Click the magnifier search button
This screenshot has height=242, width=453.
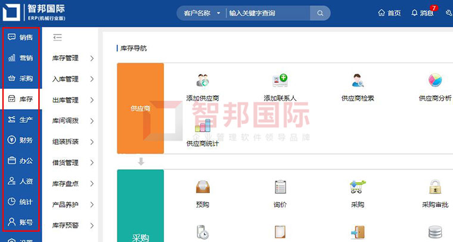click(320, 13)
